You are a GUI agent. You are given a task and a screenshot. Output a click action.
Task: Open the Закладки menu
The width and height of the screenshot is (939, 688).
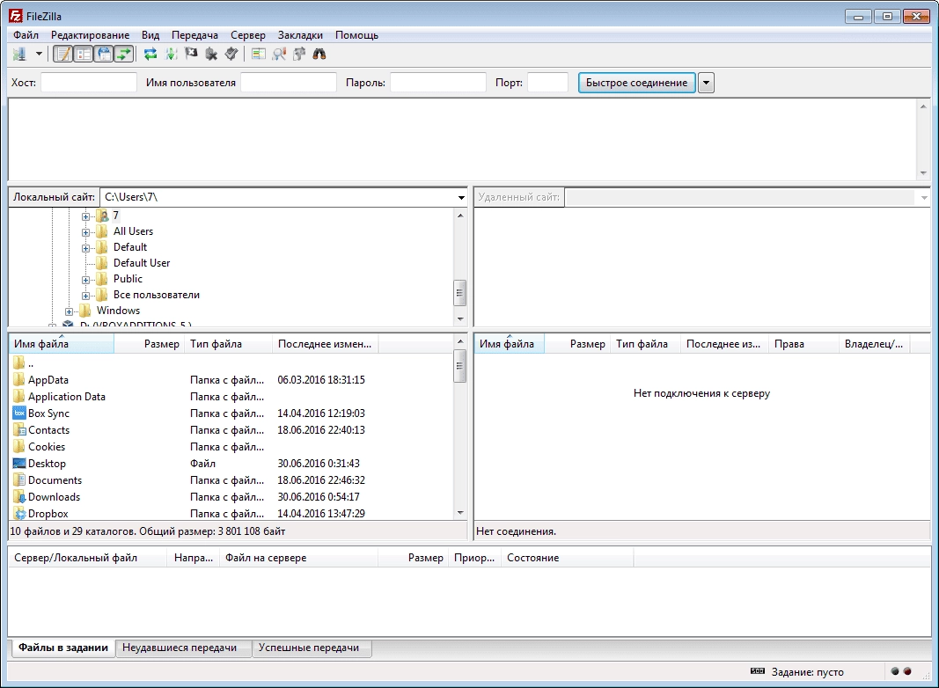tap(300, 35)
